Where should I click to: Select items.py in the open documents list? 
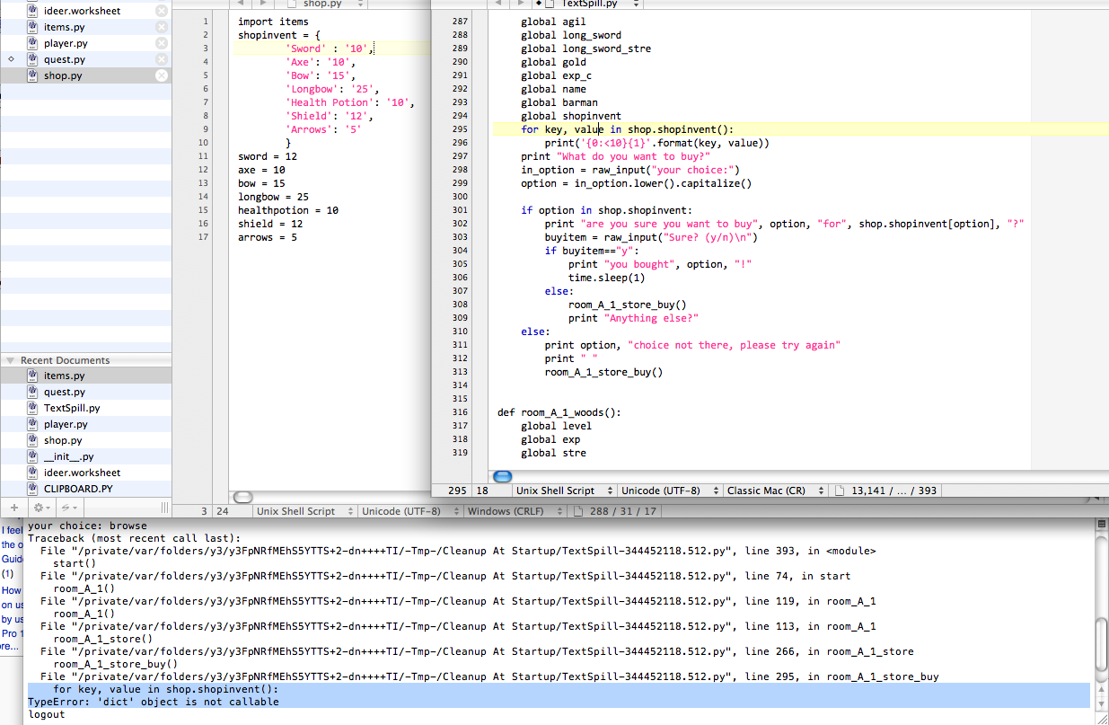pos(64,27)
